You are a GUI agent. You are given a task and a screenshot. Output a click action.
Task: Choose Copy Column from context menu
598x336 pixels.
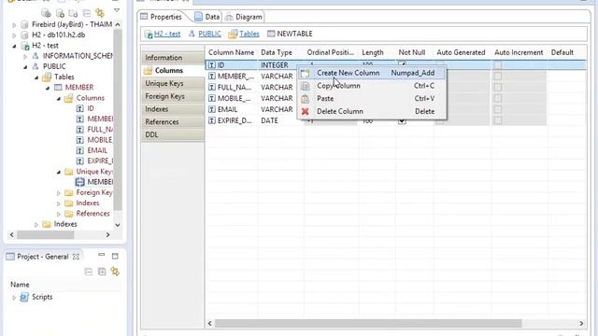(372, 86)
